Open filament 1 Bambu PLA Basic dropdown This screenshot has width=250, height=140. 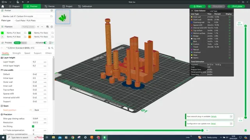[x=14, y=33]
